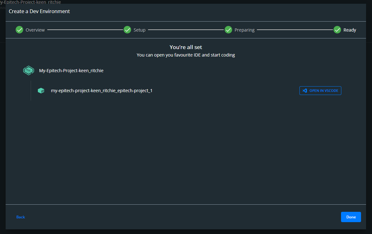Click the "start coding" subtitle text
The image size is (372, 234).
click(186, 55)
